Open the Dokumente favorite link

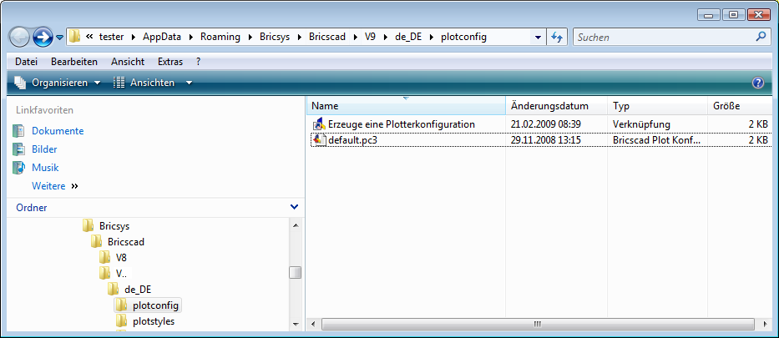[58, 131]
